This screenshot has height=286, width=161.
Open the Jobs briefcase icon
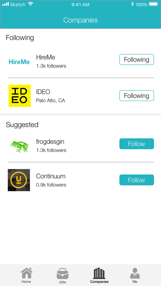(63, 274)
